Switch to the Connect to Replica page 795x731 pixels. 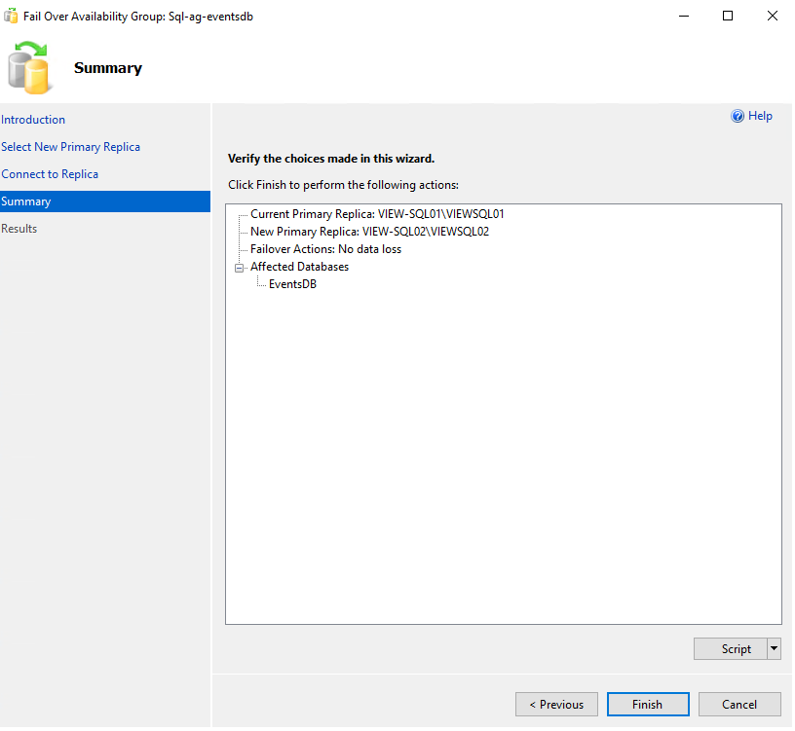point(50,174)
